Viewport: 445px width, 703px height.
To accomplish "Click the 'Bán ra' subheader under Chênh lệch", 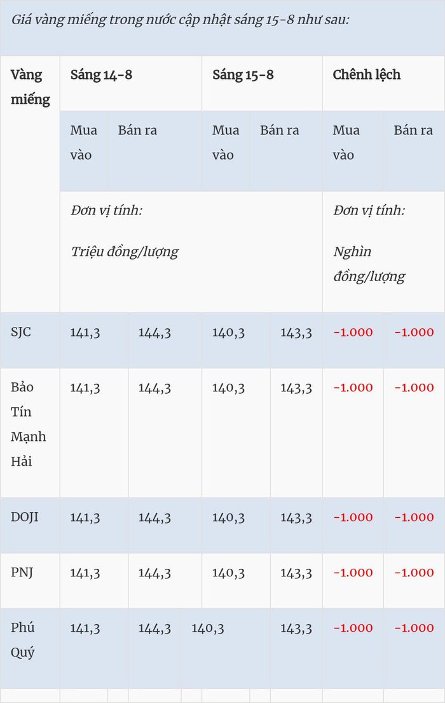I will coord(413,130).
